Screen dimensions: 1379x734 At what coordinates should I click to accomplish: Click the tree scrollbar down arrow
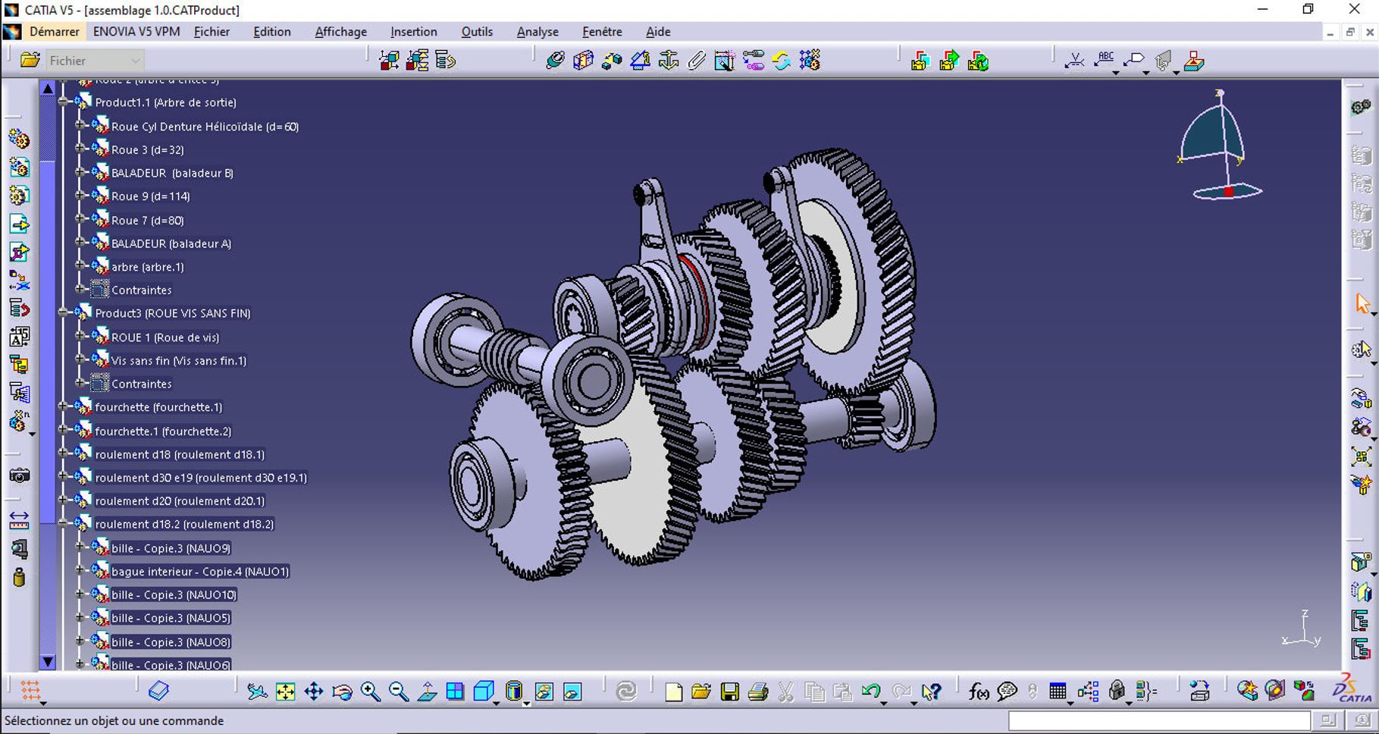click(x=48, y=661)
